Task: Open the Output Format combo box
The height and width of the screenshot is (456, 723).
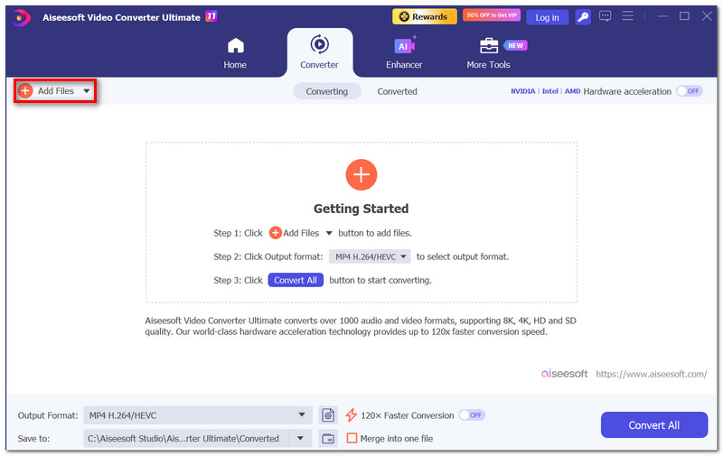Action: point(198,415)
